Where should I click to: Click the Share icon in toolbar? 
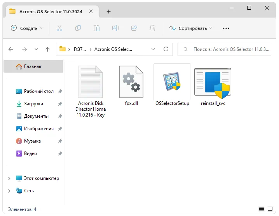click(134, 28)
